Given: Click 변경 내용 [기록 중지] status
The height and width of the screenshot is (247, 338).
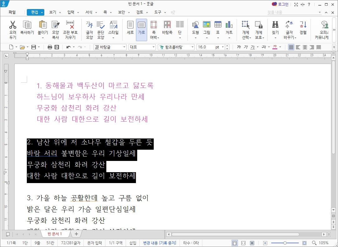Looking at the screenshot, I should pos(160,243).
